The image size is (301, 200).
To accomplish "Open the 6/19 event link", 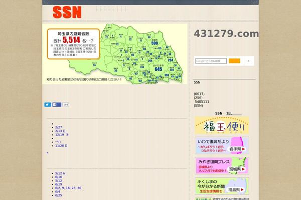I will coord(59,184).
